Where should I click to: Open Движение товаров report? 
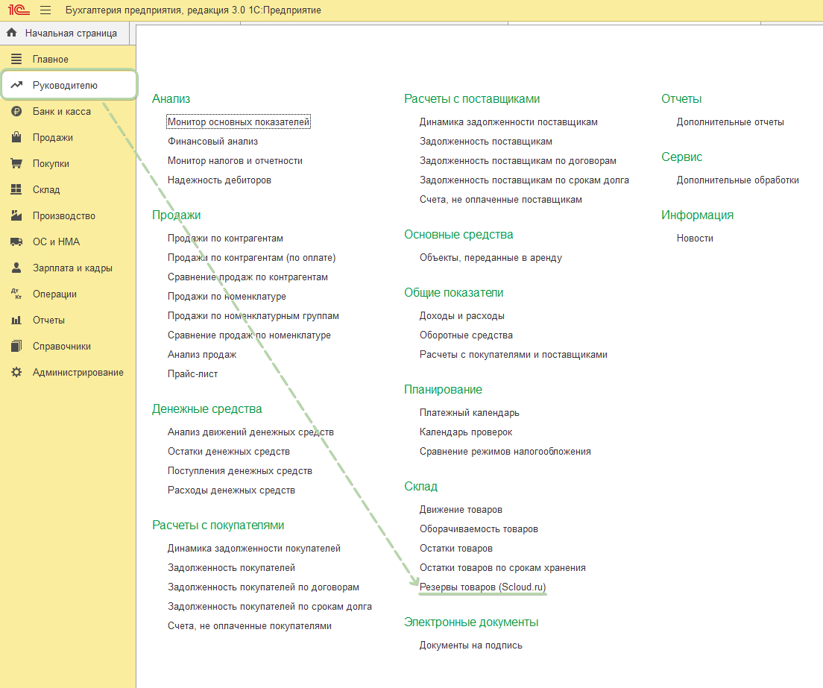coord(461,510)
